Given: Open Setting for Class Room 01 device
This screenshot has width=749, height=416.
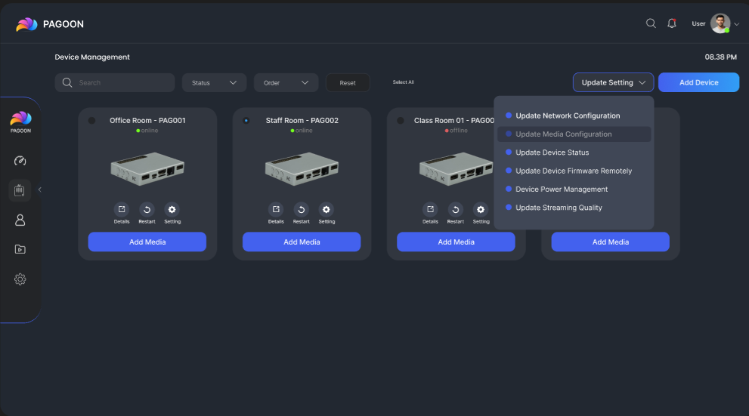Looking at the screenshot, I should click(x=481, y=210).
